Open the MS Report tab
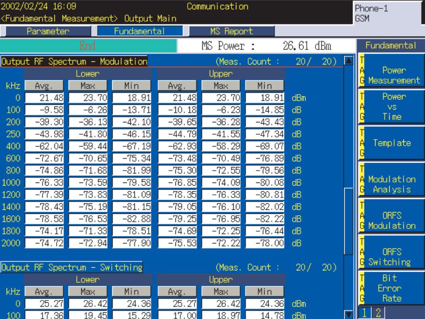 232,31
